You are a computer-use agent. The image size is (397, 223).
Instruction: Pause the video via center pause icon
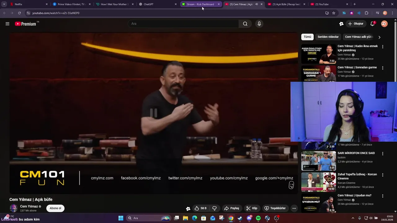[x=154, y=113]
